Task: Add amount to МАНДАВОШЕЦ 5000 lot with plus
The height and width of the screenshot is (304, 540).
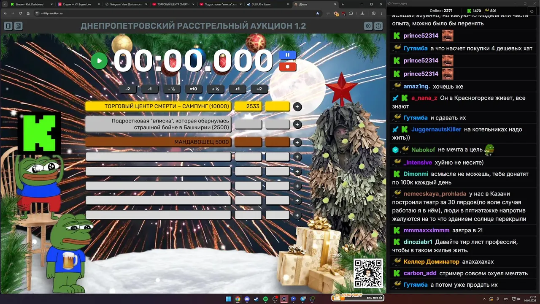Action: (x=297, y=142)
